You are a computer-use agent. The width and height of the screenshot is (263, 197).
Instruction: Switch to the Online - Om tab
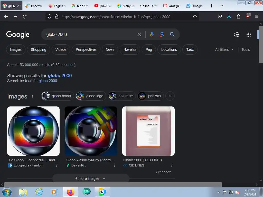149,6
